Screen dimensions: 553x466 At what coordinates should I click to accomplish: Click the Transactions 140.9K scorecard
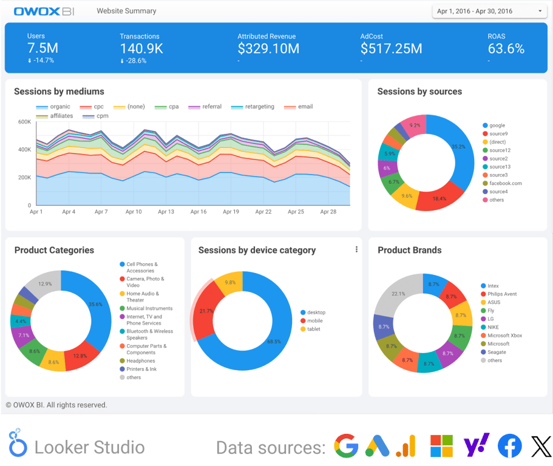click(141, 49)
